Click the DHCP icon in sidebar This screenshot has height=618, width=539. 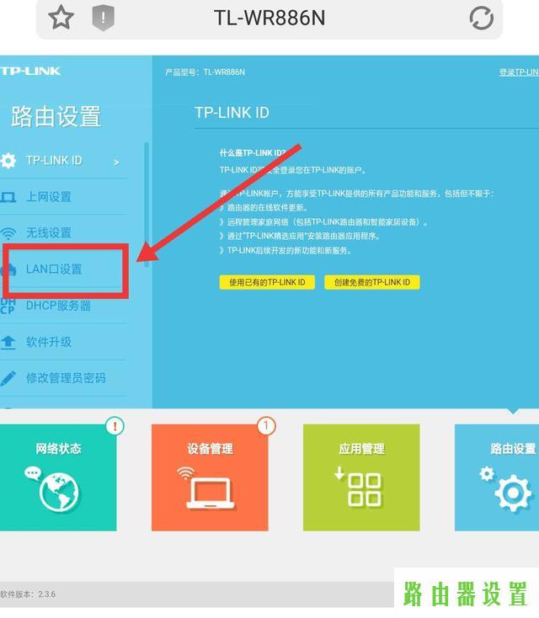click(8, 306)
